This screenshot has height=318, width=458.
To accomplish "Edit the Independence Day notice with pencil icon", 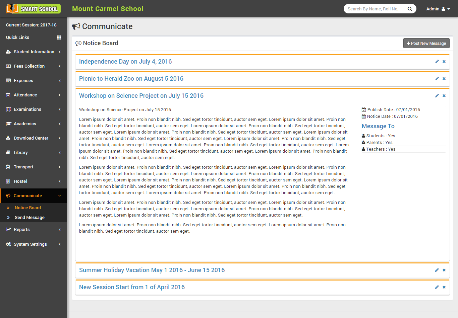I will tap(437, 62).
